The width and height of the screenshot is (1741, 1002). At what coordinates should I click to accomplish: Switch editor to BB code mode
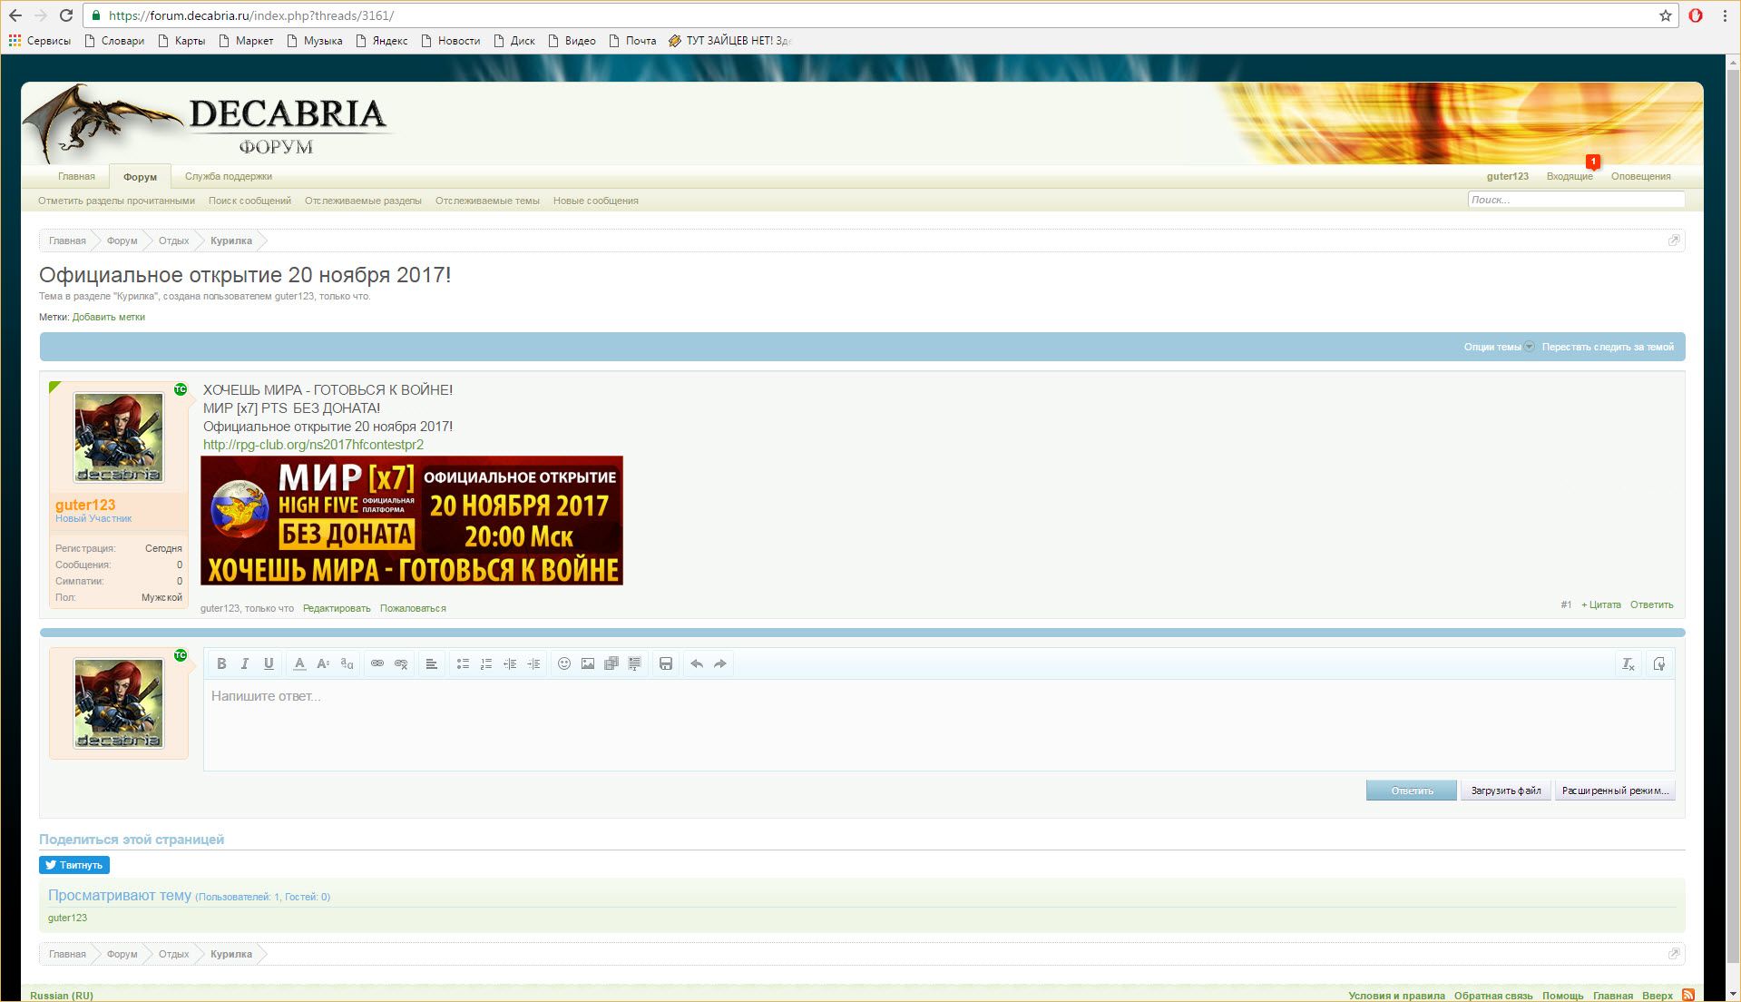pos(1659,663)
